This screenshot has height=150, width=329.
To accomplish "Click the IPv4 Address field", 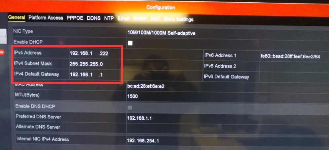I will [x=95, y=53].
